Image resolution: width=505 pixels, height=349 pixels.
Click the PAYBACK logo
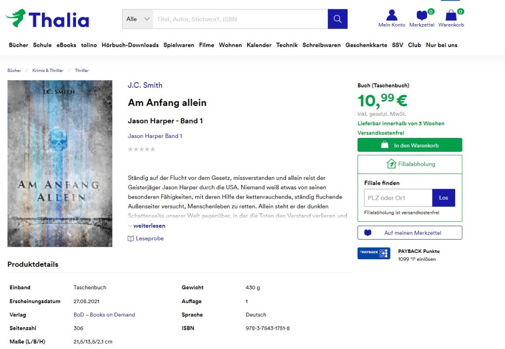(373, 253)
